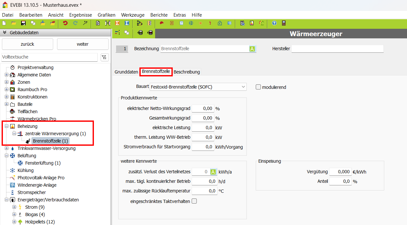Click the orange sigma calculation icon
This screenshot has height=225, width=407.
(117, 23)
